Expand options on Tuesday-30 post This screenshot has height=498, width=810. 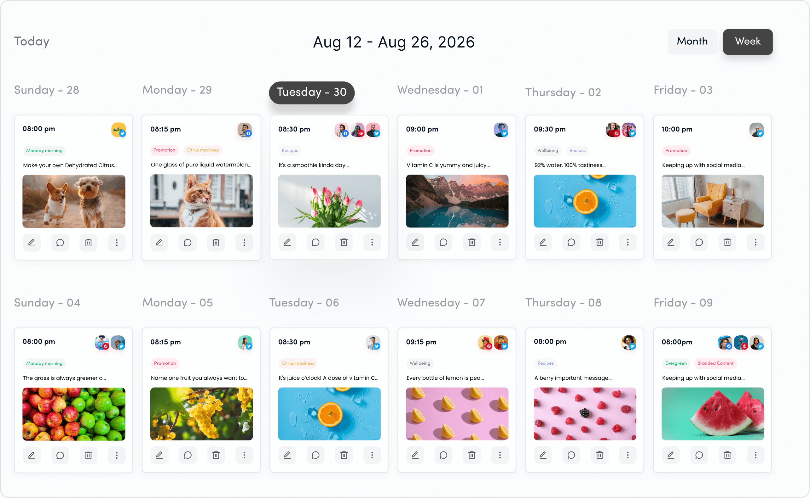coord(372,242)
